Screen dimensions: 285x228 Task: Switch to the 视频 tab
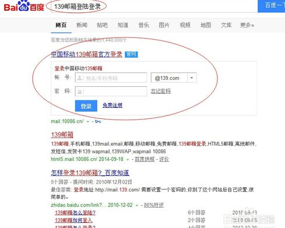click(x=185, y=25)
